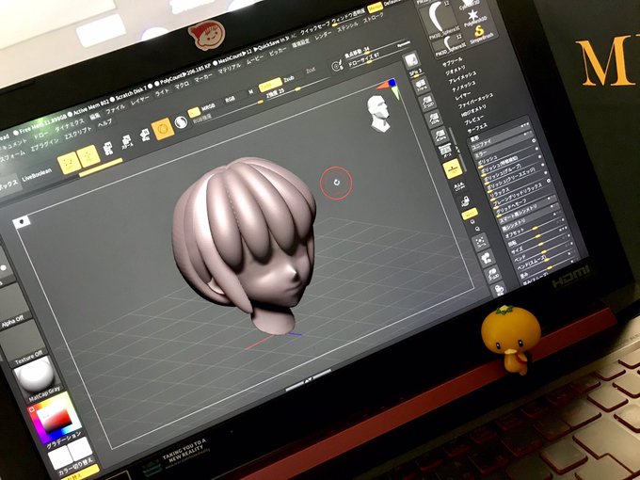
Task: Expand the ファイバーメッシュ section
Action: coord(475,102)
